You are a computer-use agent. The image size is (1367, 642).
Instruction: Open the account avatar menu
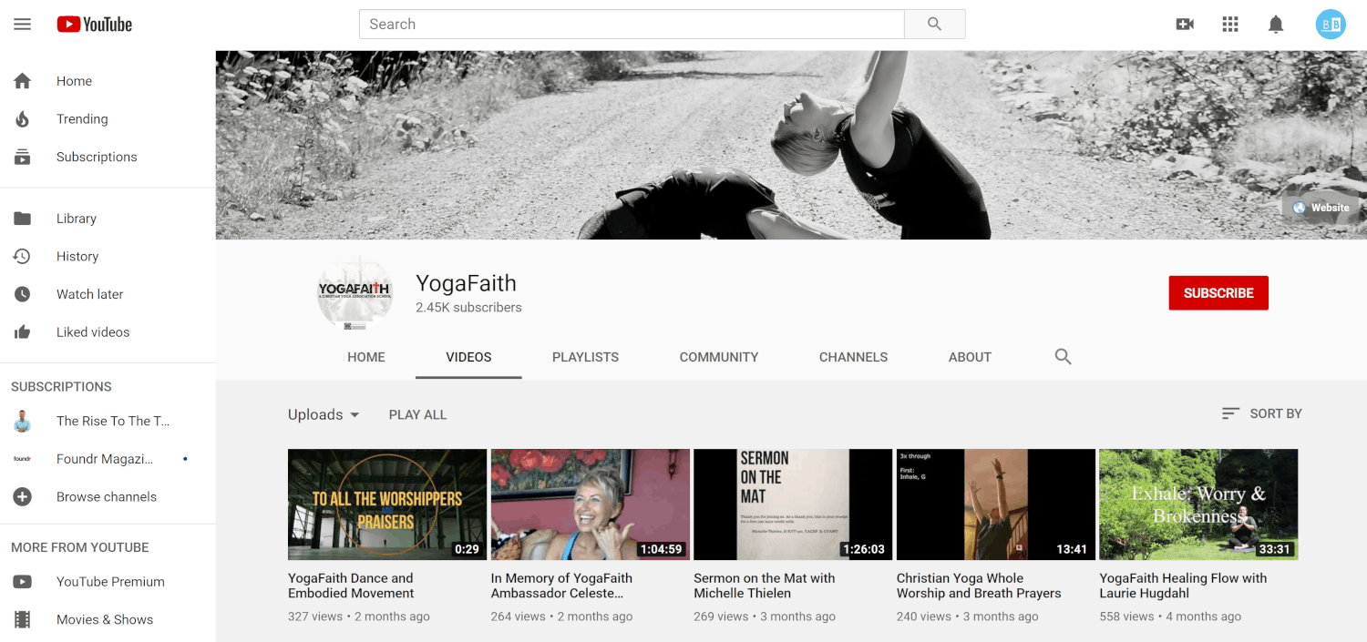coord(1331,25)
